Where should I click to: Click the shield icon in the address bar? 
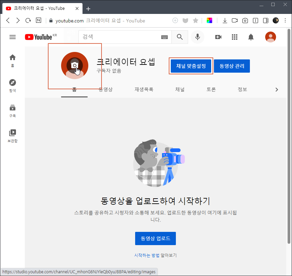click(x=185, y=20)
